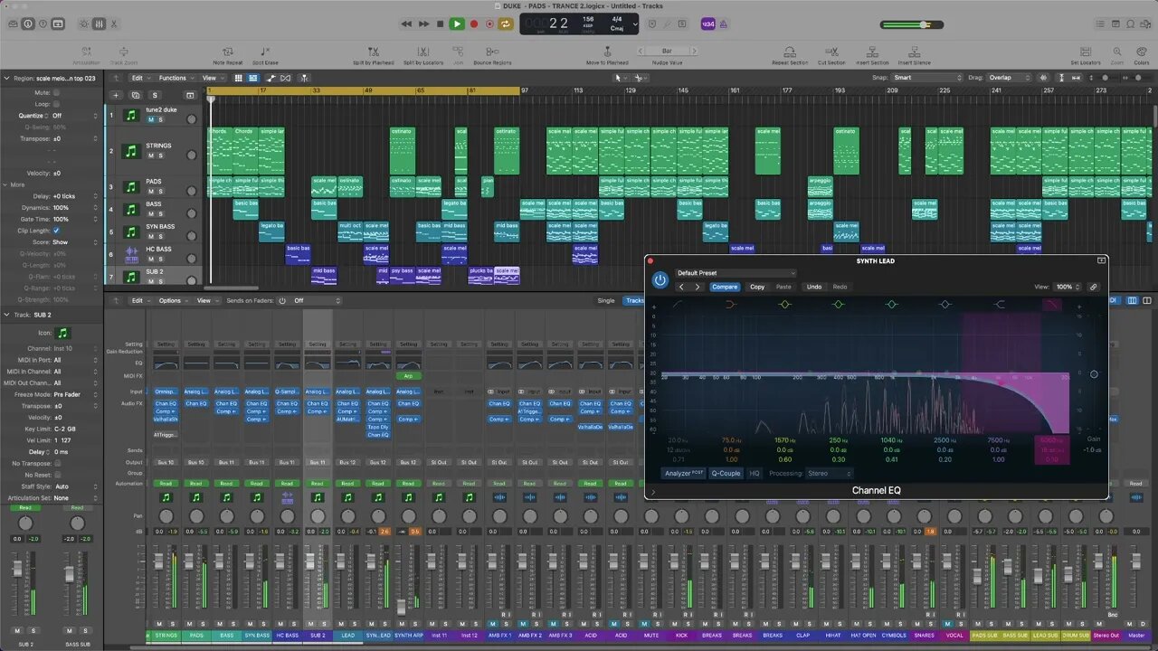Image resolution: width=1158 pixels, height=651 pixels.
Task: Click the Move to Playhead icon
Action: [606, 55]
